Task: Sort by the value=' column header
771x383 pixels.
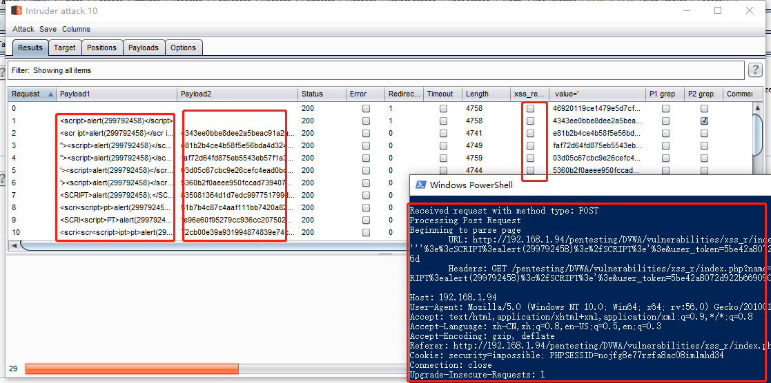Action: point(598,94)
